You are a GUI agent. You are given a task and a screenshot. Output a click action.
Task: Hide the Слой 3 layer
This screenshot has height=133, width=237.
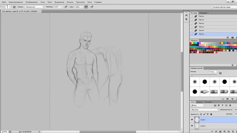192,120
